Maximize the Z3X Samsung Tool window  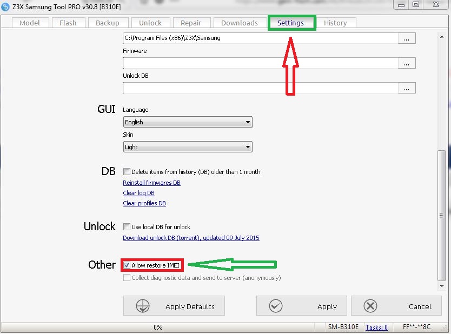click(x=416, y=5)
